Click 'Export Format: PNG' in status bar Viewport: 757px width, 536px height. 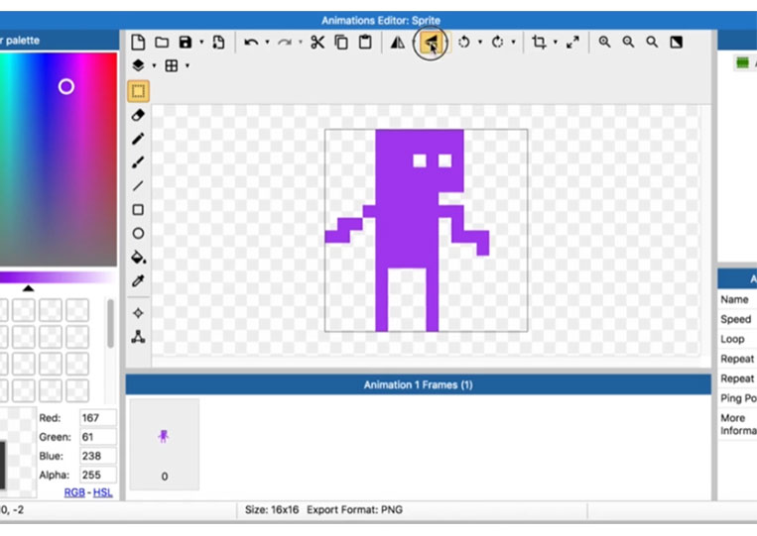point(354,509)
